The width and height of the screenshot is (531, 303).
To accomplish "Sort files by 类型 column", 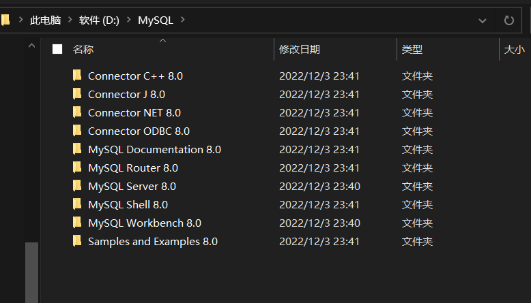I will (x=412, y=50).
